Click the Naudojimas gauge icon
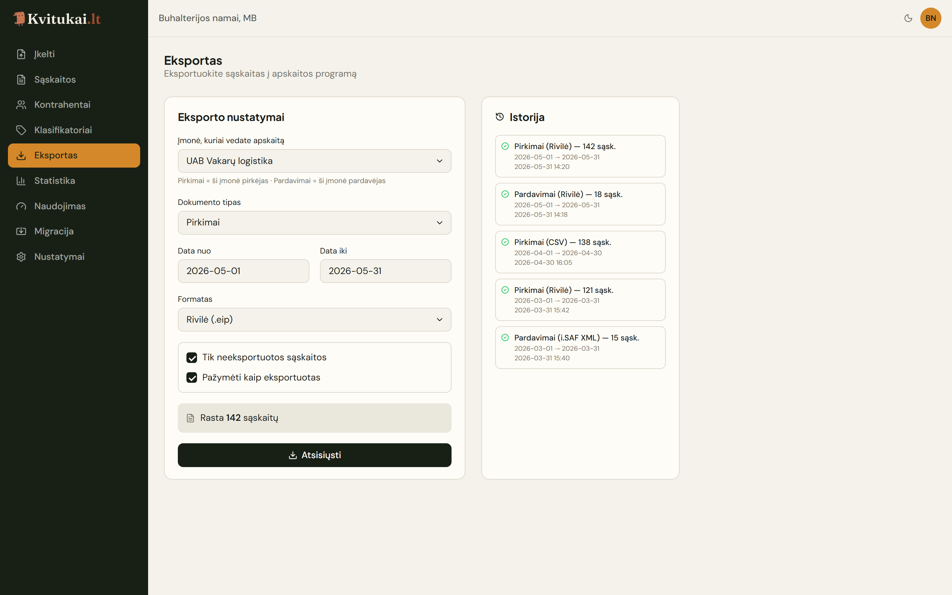The image size is (952, 595). 21,206
